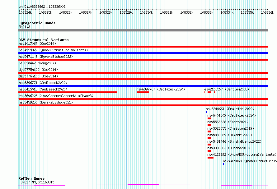
Task: Open the nsv5471148 (ByrskaBishop2022) label
Action: 46,57
